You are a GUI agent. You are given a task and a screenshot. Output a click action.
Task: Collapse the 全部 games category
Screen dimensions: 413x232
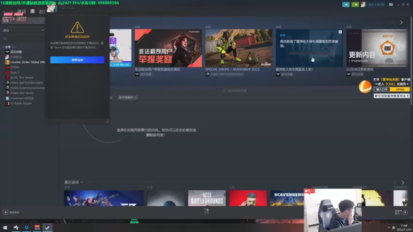(3, 47)
